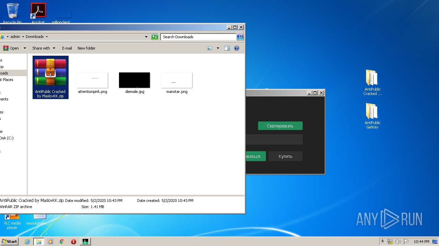Expand the view options dropdown arrow
The height and width of the screenshot is (246, 439).
click(218, 48)
